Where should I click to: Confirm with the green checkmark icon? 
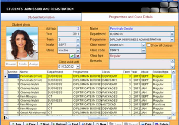tap(72, 56)
